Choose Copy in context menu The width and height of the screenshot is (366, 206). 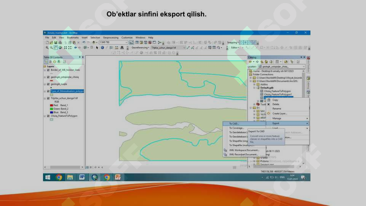[x=288, y=100]
